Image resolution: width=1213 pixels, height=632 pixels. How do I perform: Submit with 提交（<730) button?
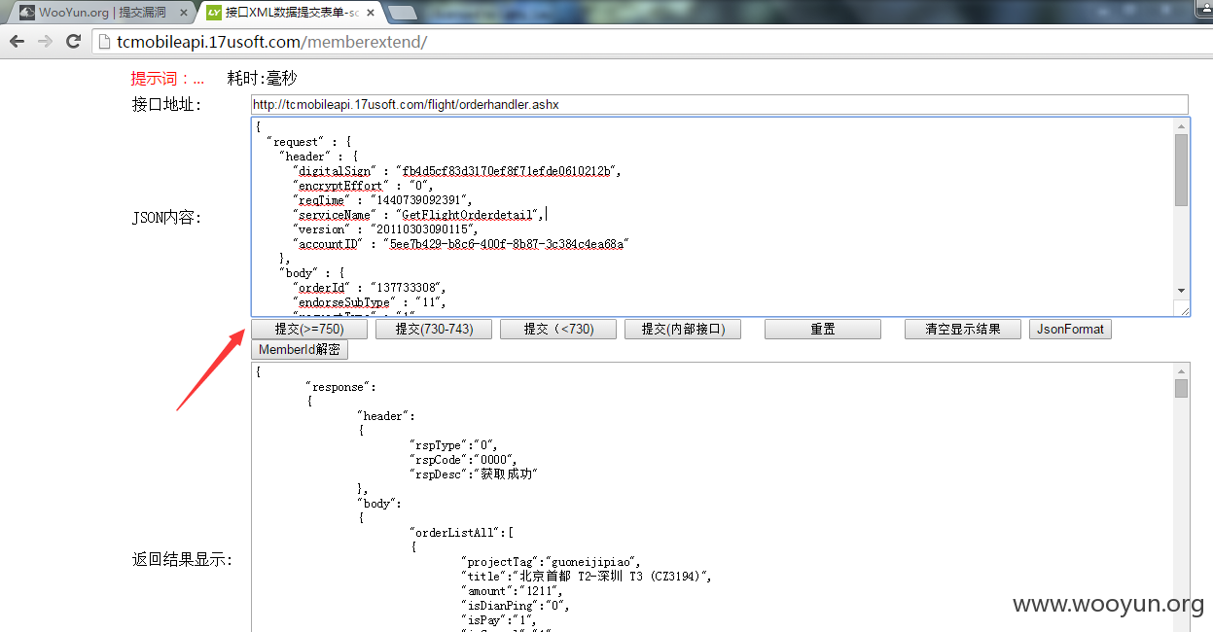[x=558, y=329]
